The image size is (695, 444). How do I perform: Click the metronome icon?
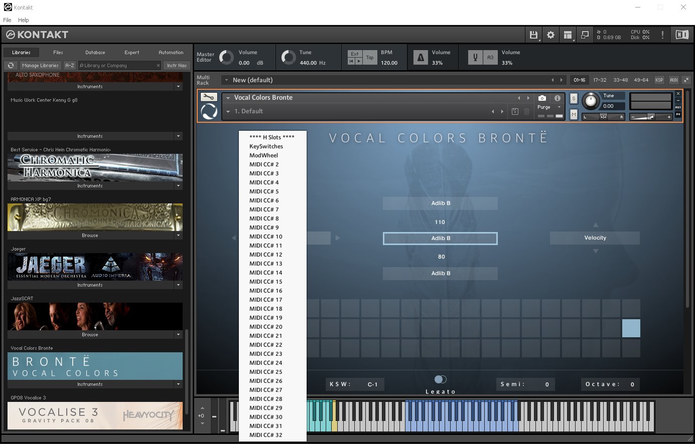[421, 58]
